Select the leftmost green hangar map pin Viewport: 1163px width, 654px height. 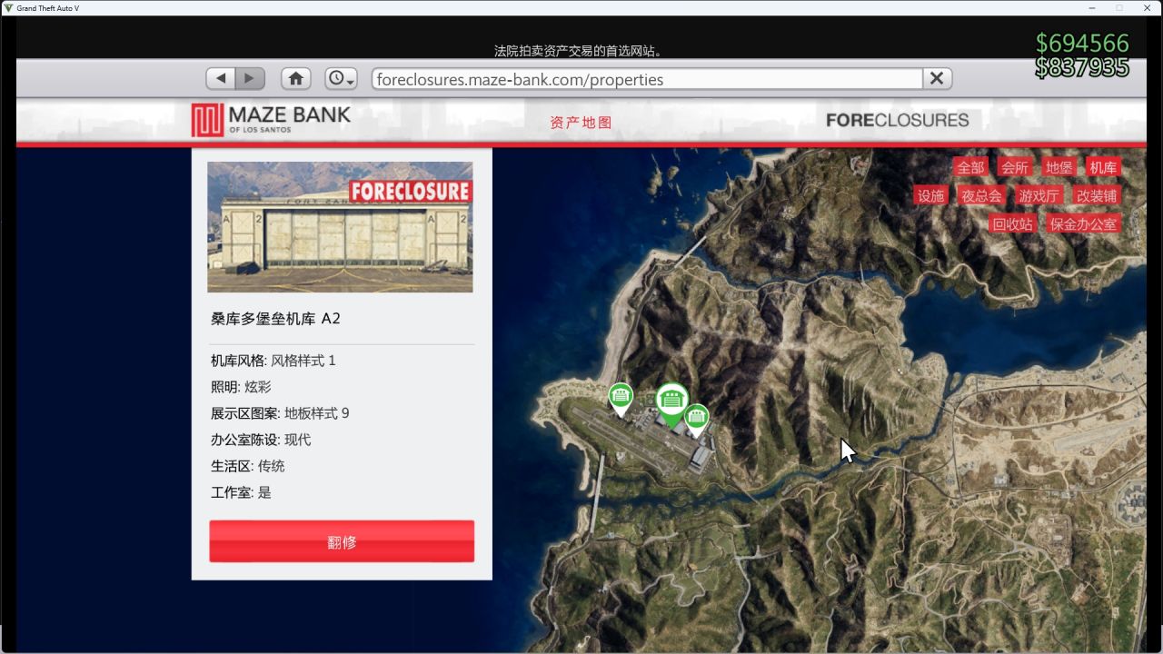pyautogui.click(x=621, y=399)
